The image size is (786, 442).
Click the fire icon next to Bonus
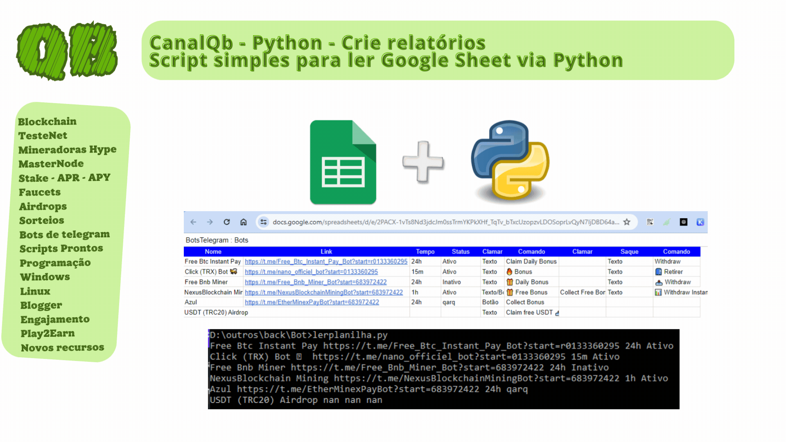point(510,272)
